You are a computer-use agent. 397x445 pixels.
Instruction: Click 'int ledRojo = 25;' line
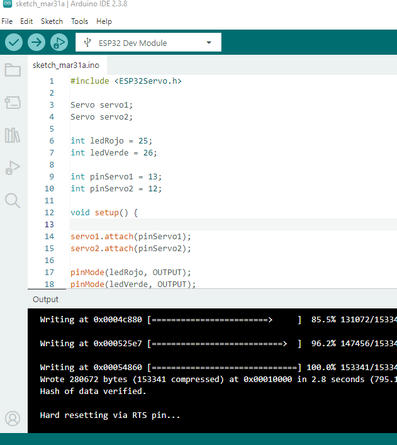(x=111, y=141)
